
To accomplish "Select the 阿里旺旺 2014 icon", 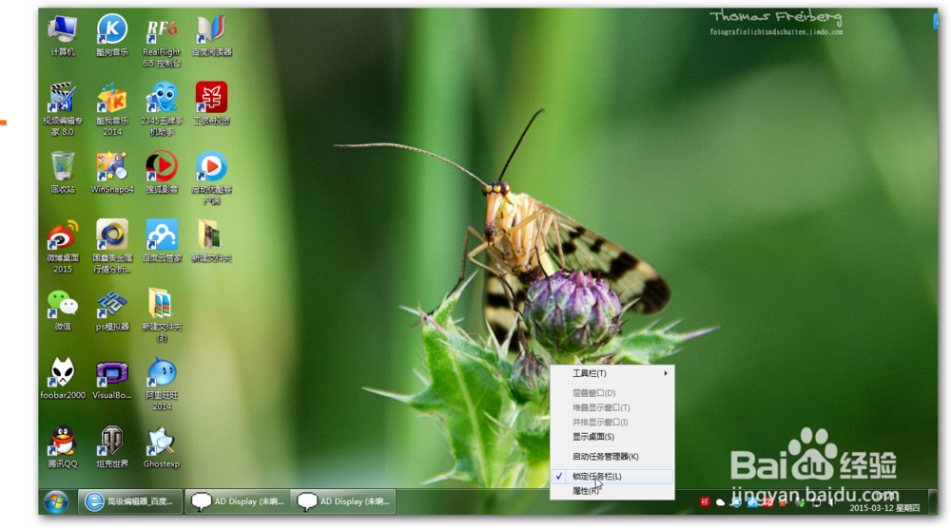I will pos(162,384).
